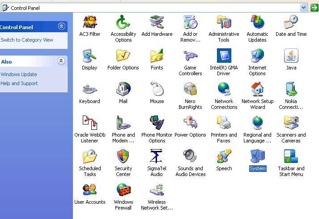Open Accessibility Options icon
Image resolution: width=319 pixels, height=219 pixels.
[x=123, y=22]
